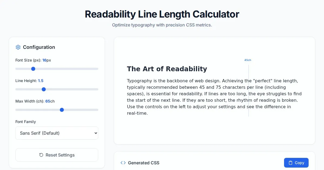
Task: Click the "Configuration" panel heading text
Action: point(39,47)
